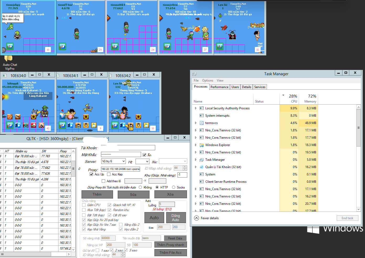
Task: Click the termsvcs process gear icon
Action: (202, 123)
